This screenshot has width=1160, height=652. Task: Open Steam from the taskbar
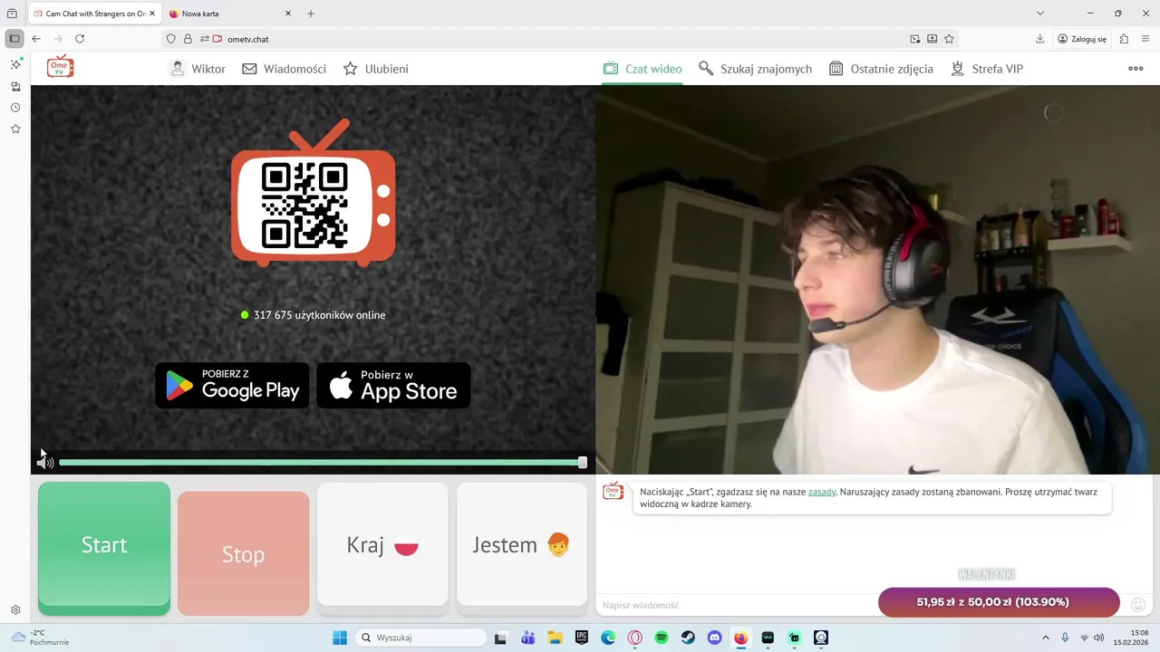[688, 638]
